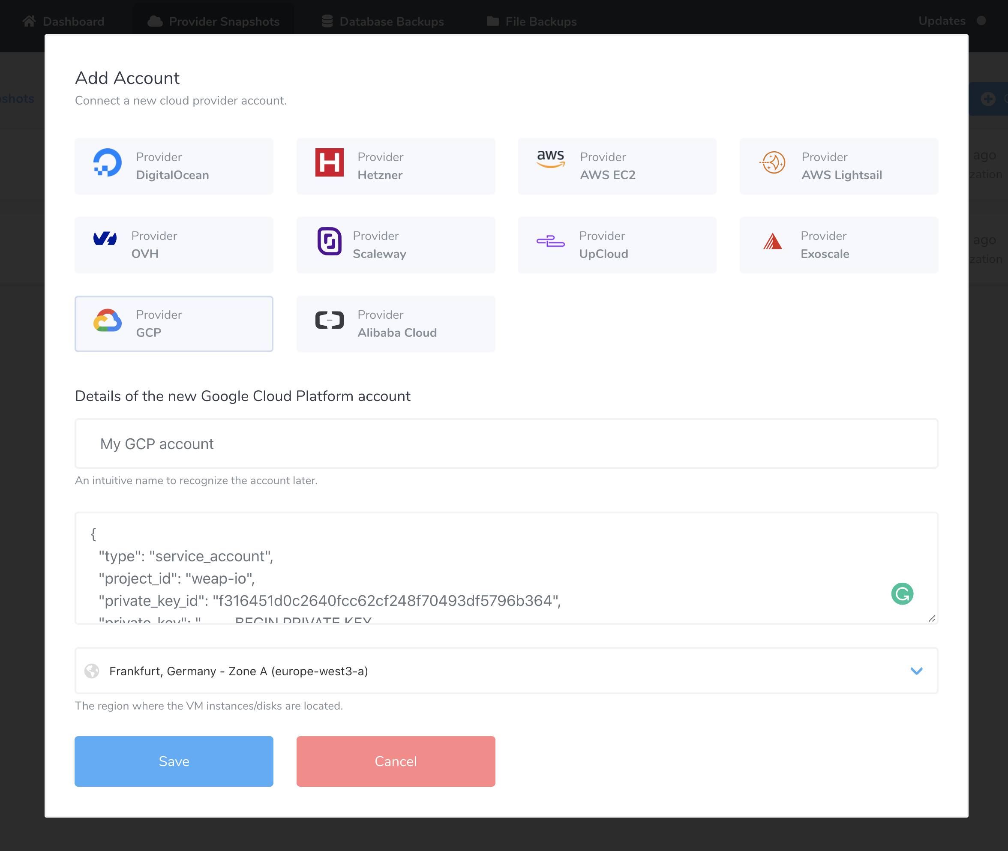
Task: Click the 'Exoscale' label text
Action: pyautogui.click(x=825, y=254)
